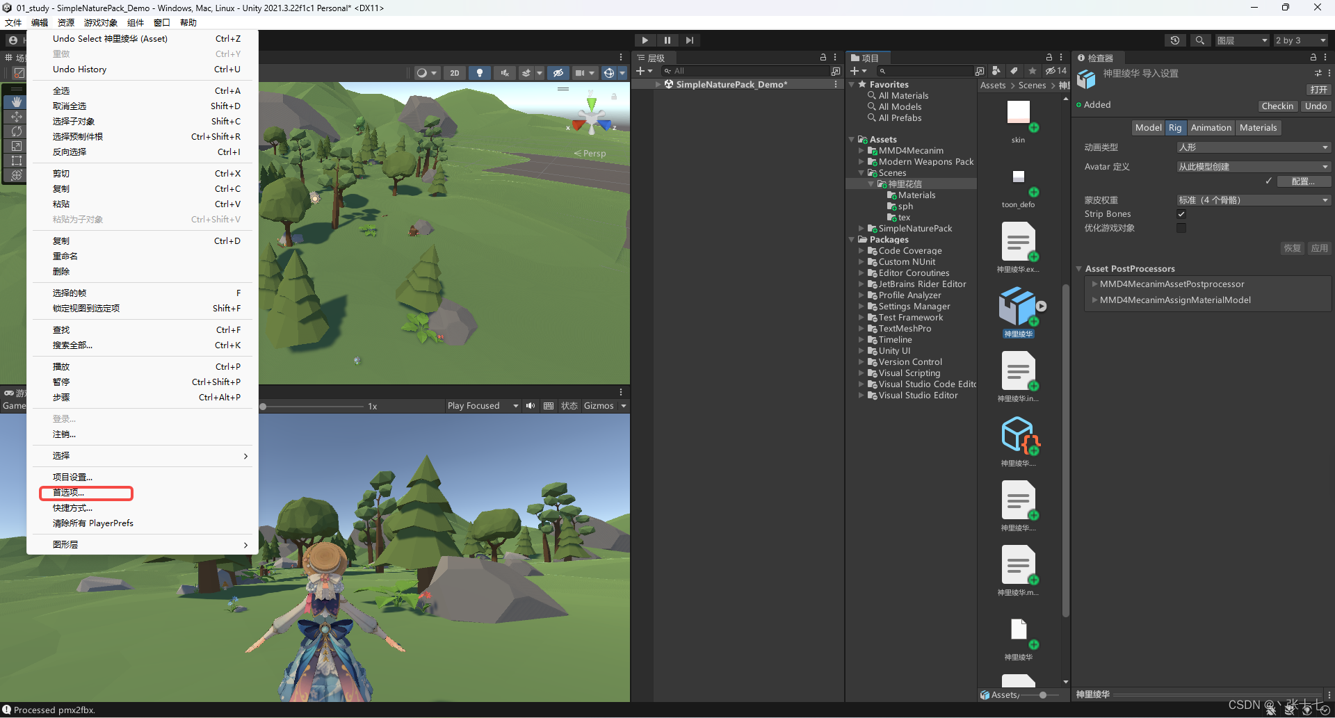
Task: Select Undo History menu item
Action: click(x=143, y=69)
